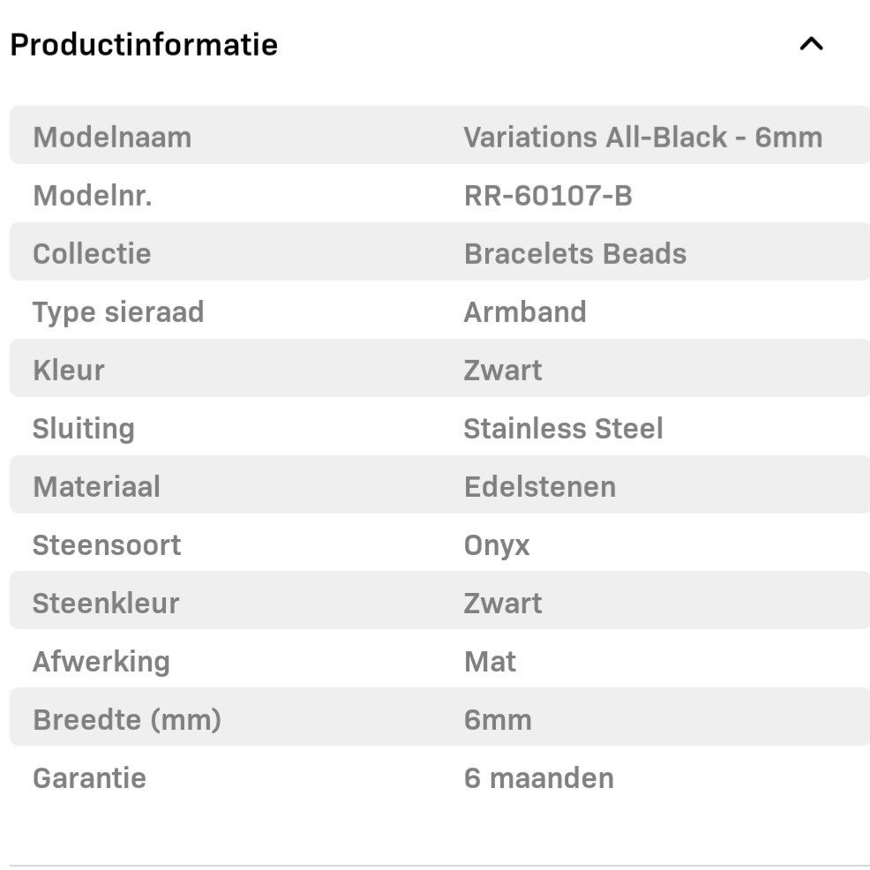The width and height of the screenshot is (870, 870).
Task: Click the "6 maanden" warranty value
Action: pos(538,777)
